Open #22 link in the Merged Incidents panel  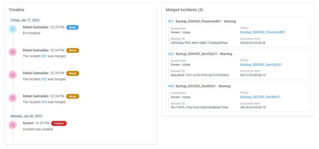(x=171, y=54)
